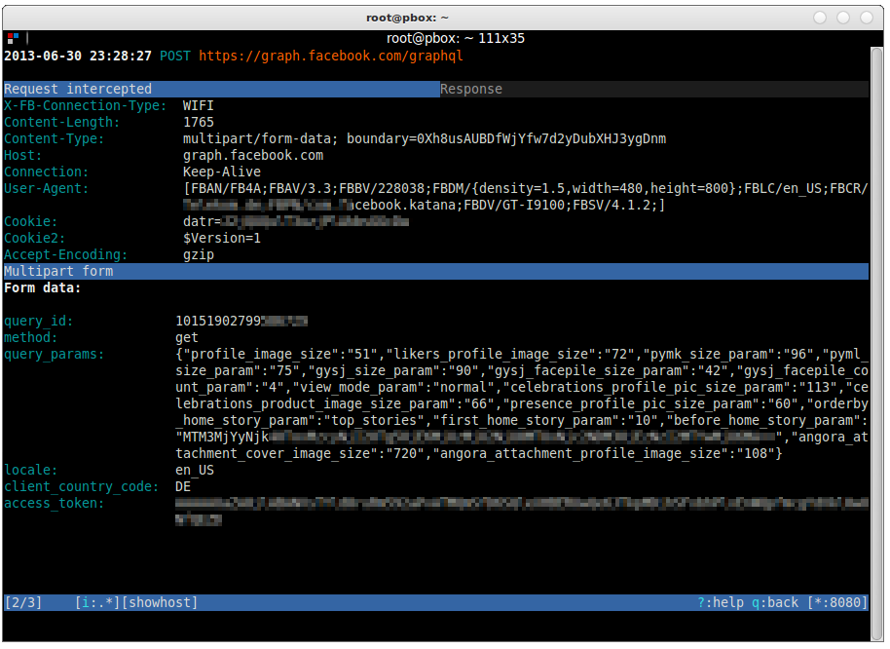Click the [2/3] flow counter in the status bar
This screenshot has width=890, height=649.
(23, 602)
